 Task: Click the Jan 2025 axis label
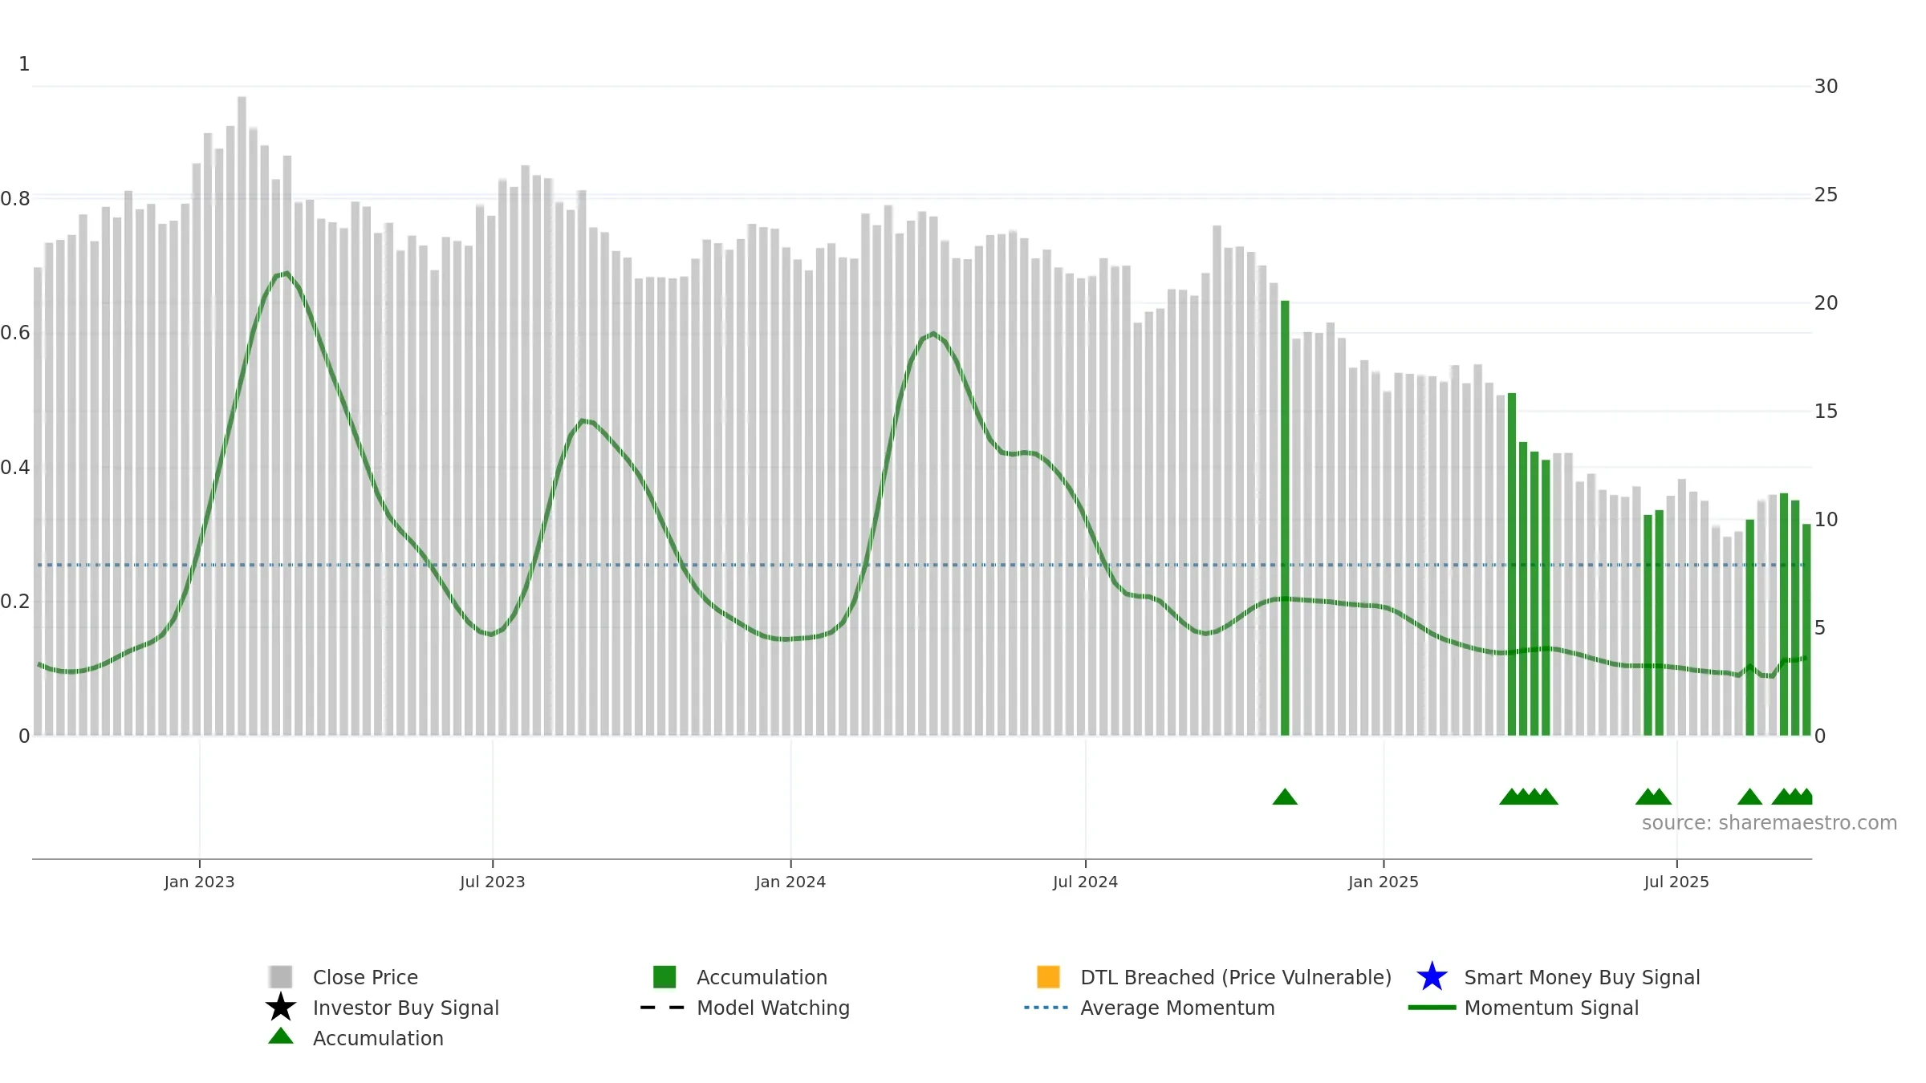tap(1384, 882)
